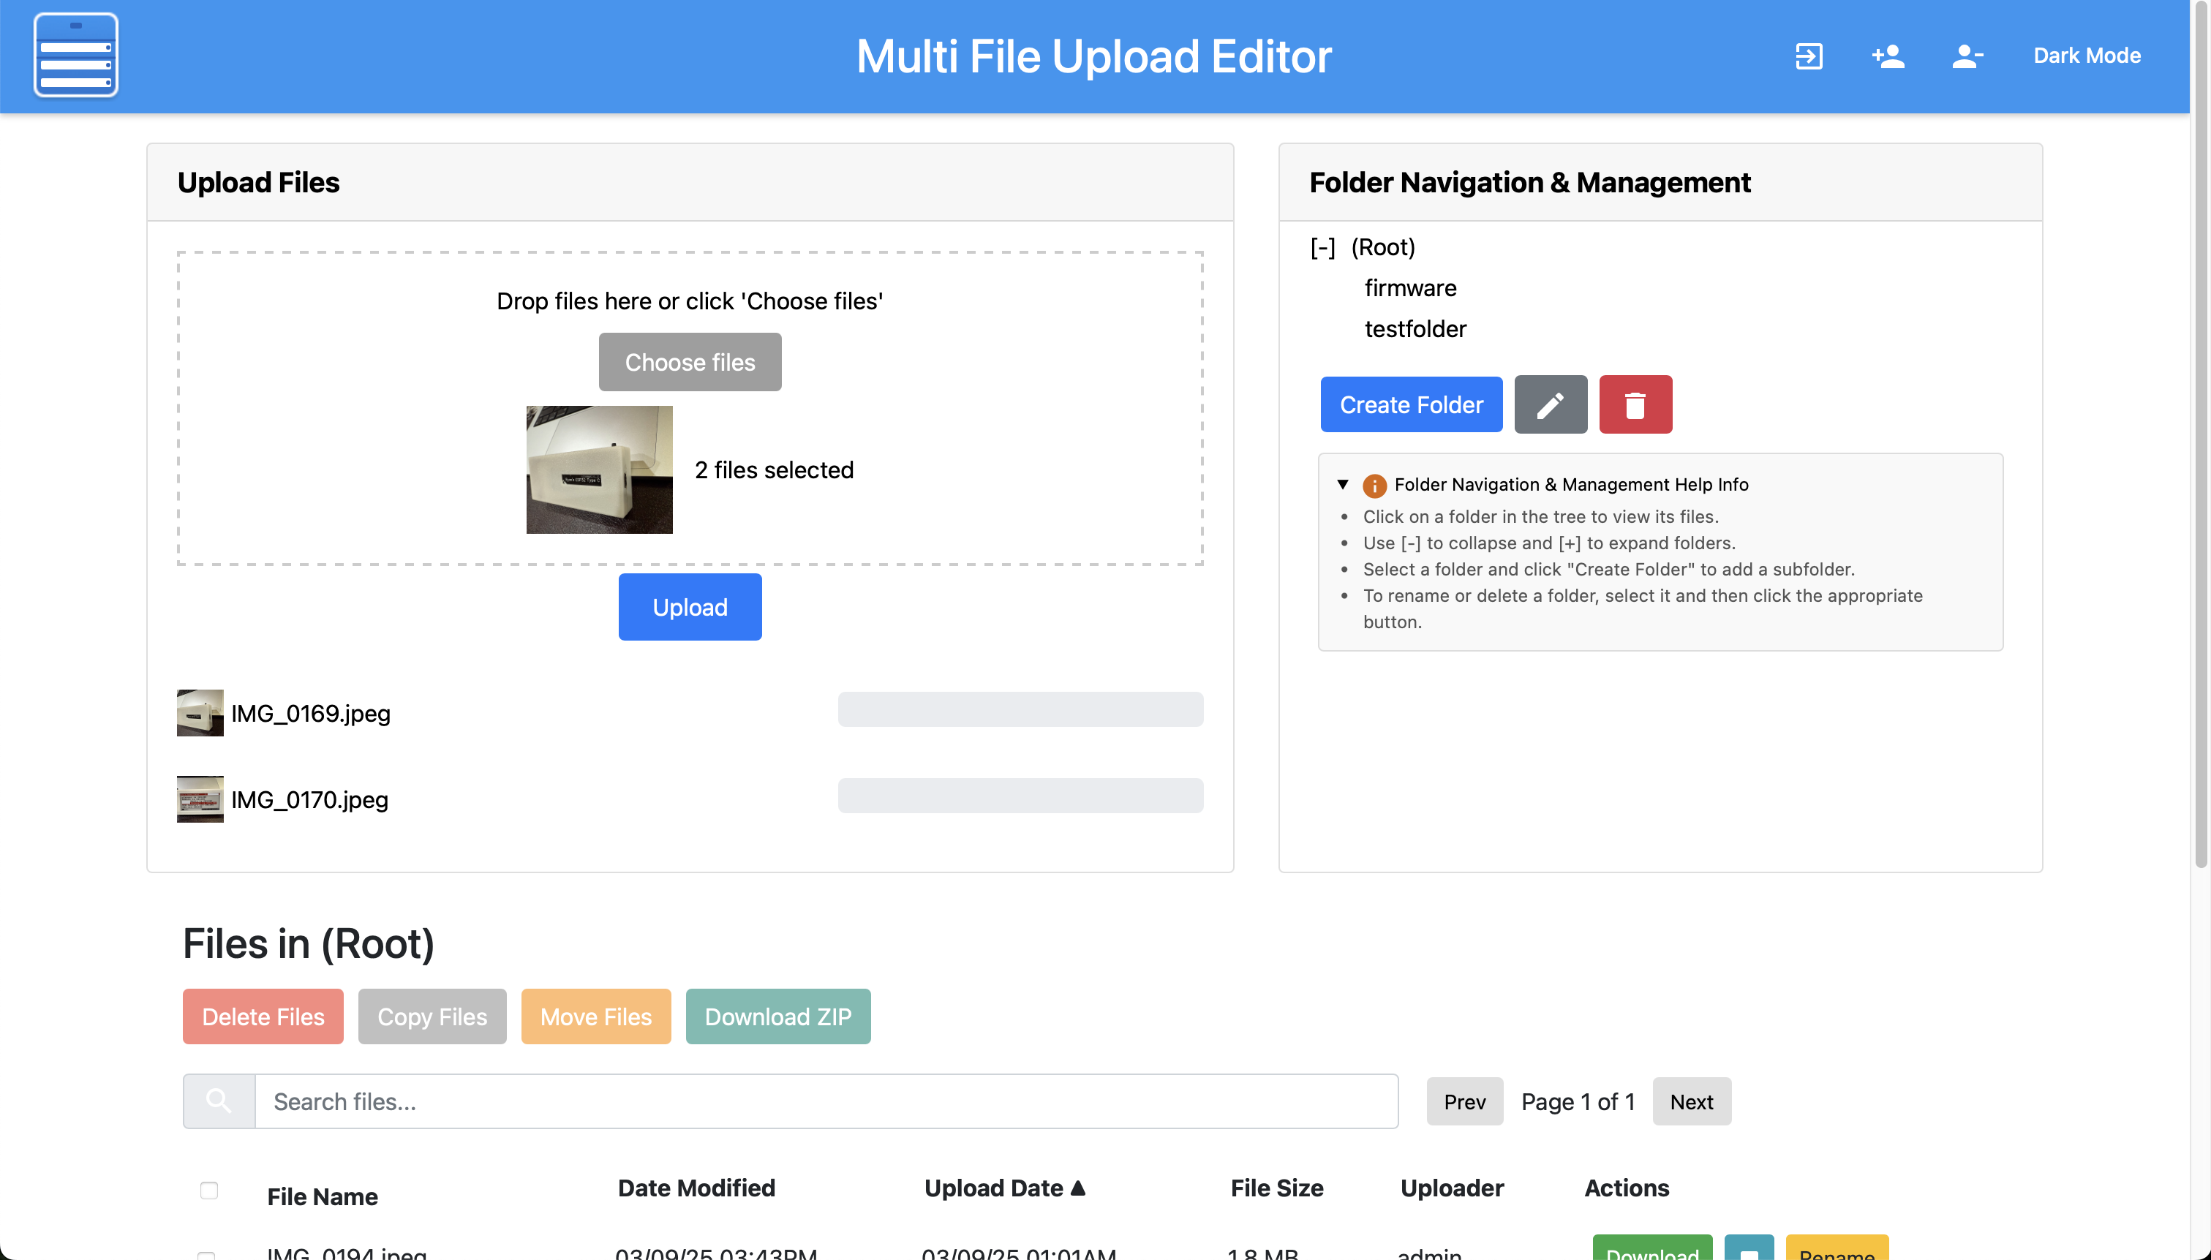Check the select-all files checkbox

(x=208, y=1190)
